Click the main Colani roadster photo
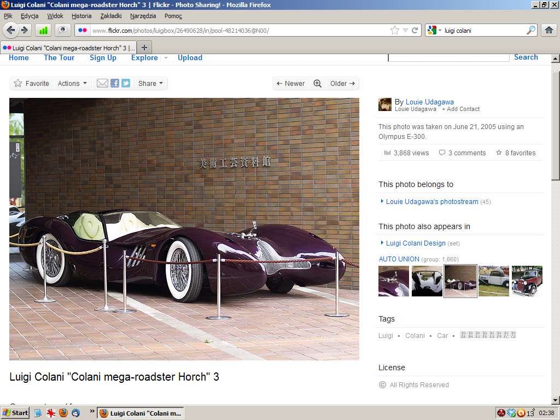This screenshot has width=560, height=420. click(x=184, y=229)
